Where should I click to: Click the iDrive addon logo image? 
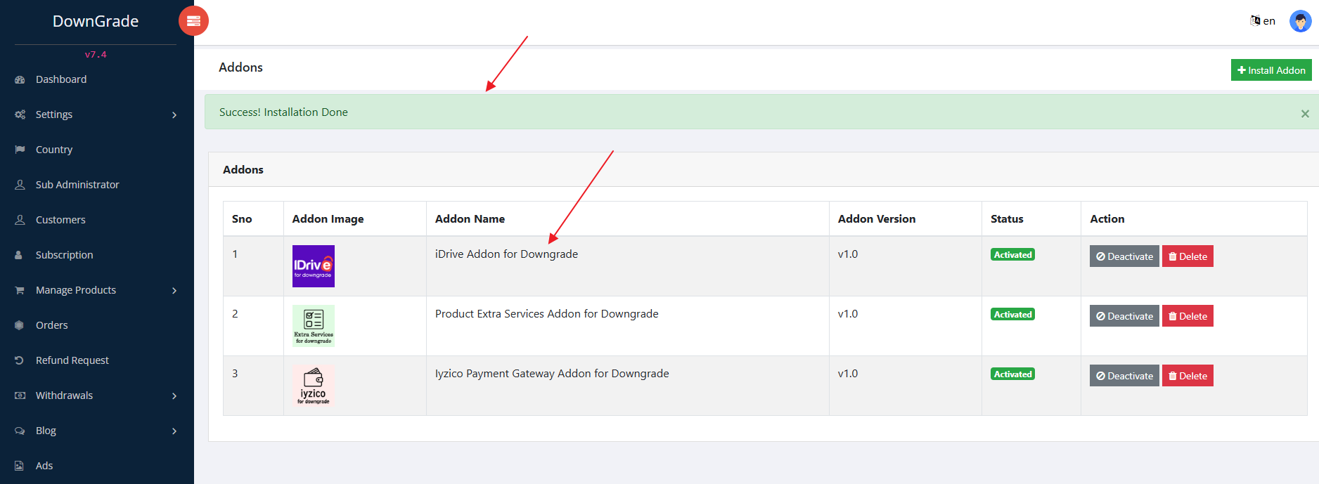tap(313, 266)
